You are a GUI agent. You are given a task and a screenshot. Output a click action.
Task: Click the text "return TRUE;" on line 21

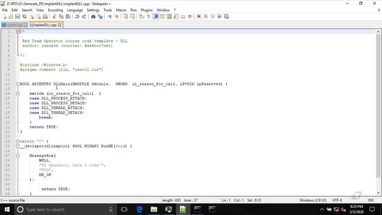tap(44, 127)
